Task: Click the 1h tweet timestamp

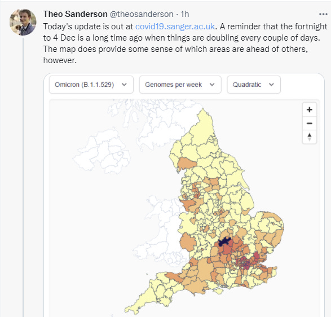Action: pyautogui.click(x=185, y=14)
